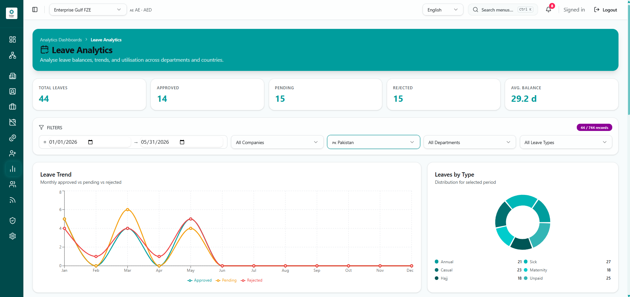The width and height of the screenshot is (630, 297).
Task: Open the building companies sidebar icon
Action: [x=12, y=76]
